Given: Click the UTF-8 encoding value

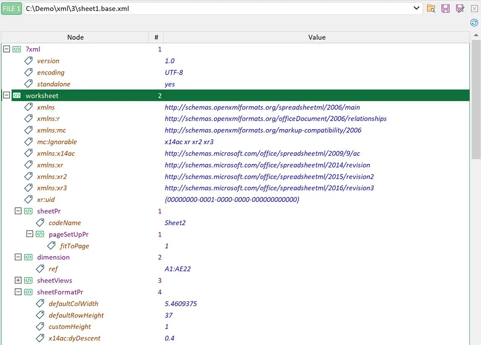Looking at the screenshot, I should click(174, 72).
